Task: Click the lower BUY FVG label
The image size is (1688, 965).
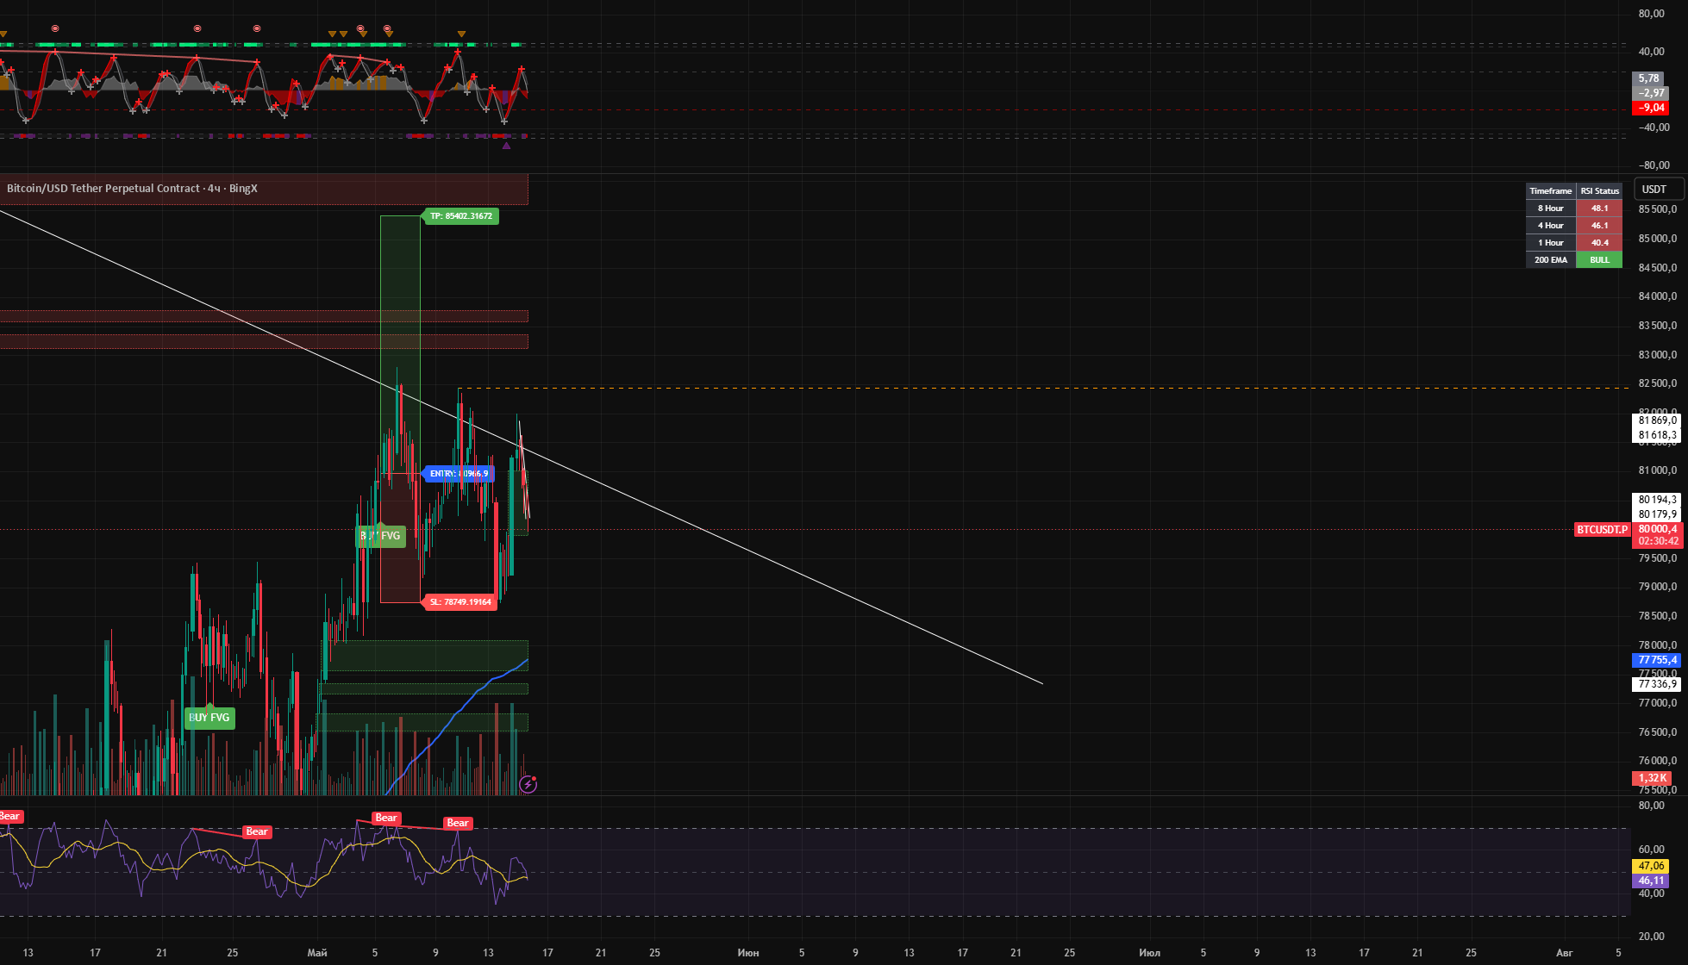Action: click(x=209, y=717)
